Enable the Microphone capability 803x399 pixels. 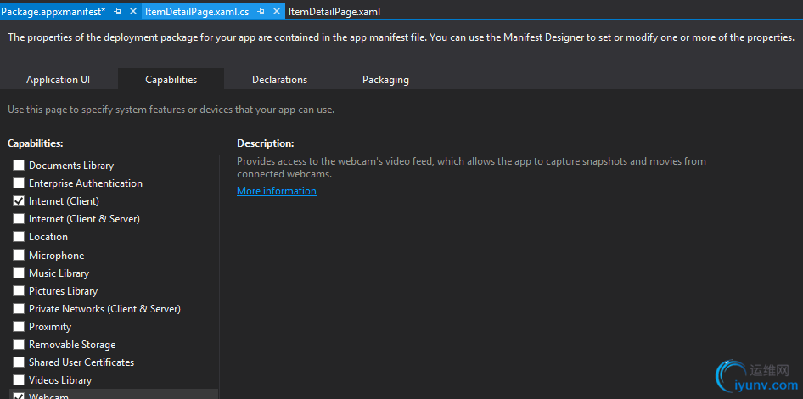pyautogui.click(x=19, y=256)
